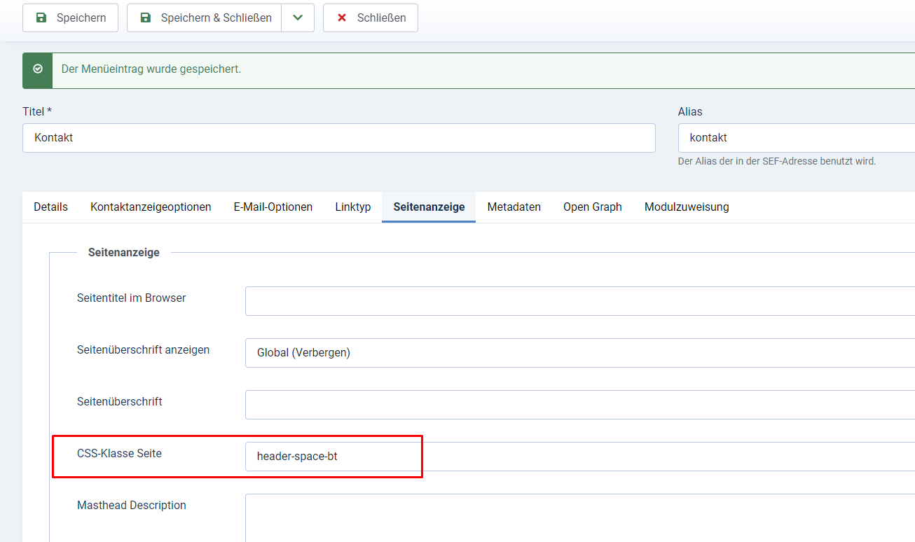This screenshot has width=915, height=542.
Task: Go to the E-Mail-Optionen tab
Action: 273,207
